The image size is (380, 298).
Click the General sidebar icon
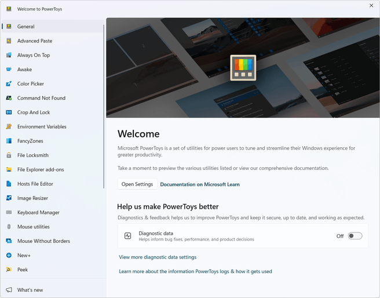click(x=9, y=27)
